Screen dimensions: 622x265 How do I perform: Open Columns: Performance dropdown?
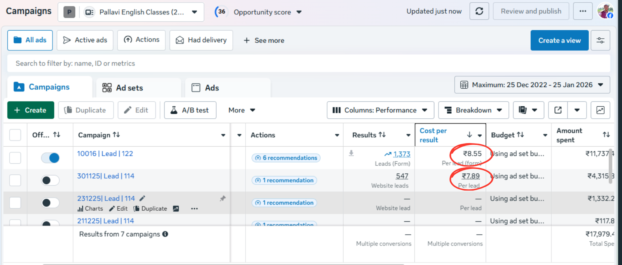point(380,110)
